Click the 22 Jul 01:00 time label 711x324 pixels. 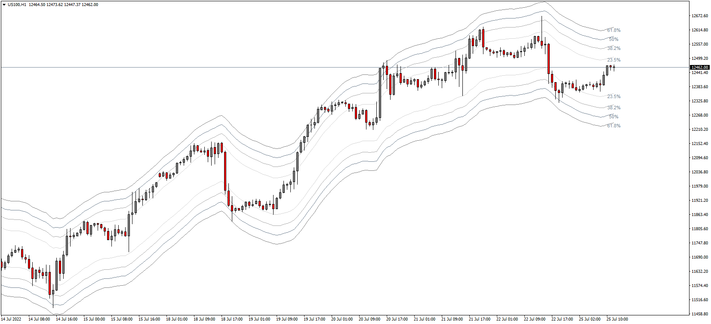click(x=507, y=319)
